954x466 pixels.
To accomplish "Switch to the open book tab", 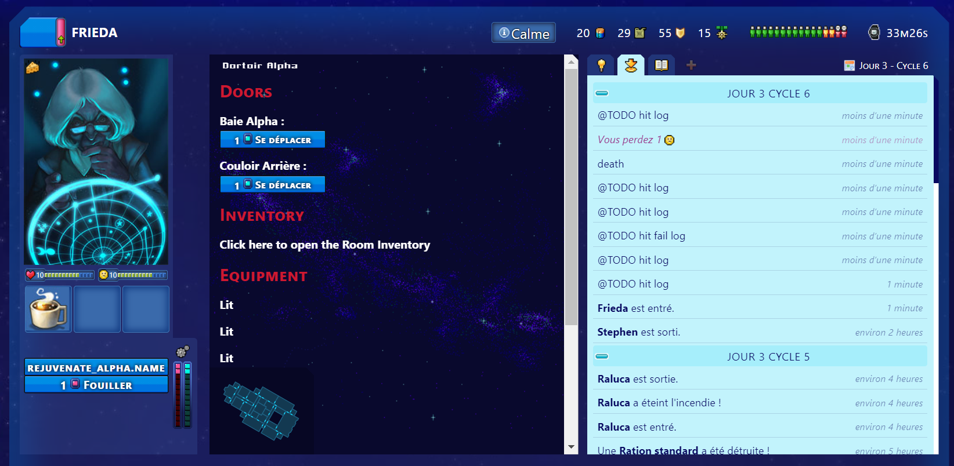I will click(661, 65).
